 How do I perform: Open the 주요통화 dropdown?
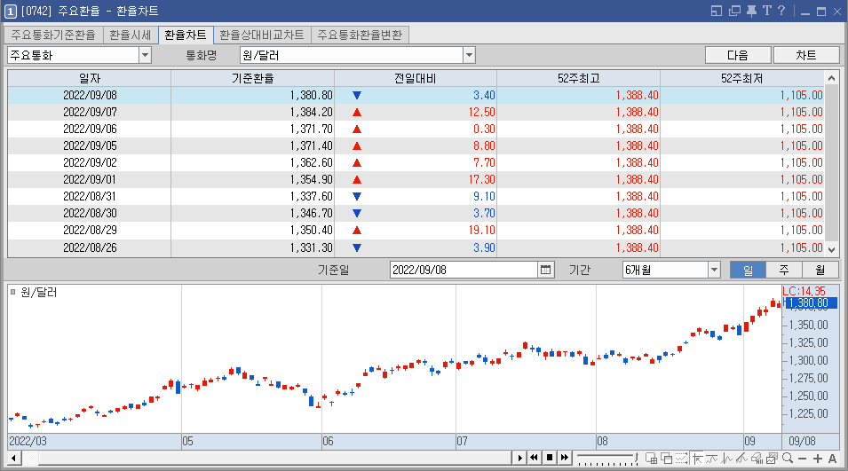click(145, 55)
